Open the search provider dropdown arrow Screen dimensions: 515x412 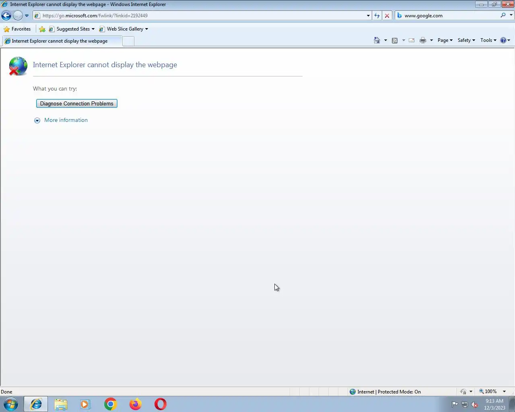(511, 15)
